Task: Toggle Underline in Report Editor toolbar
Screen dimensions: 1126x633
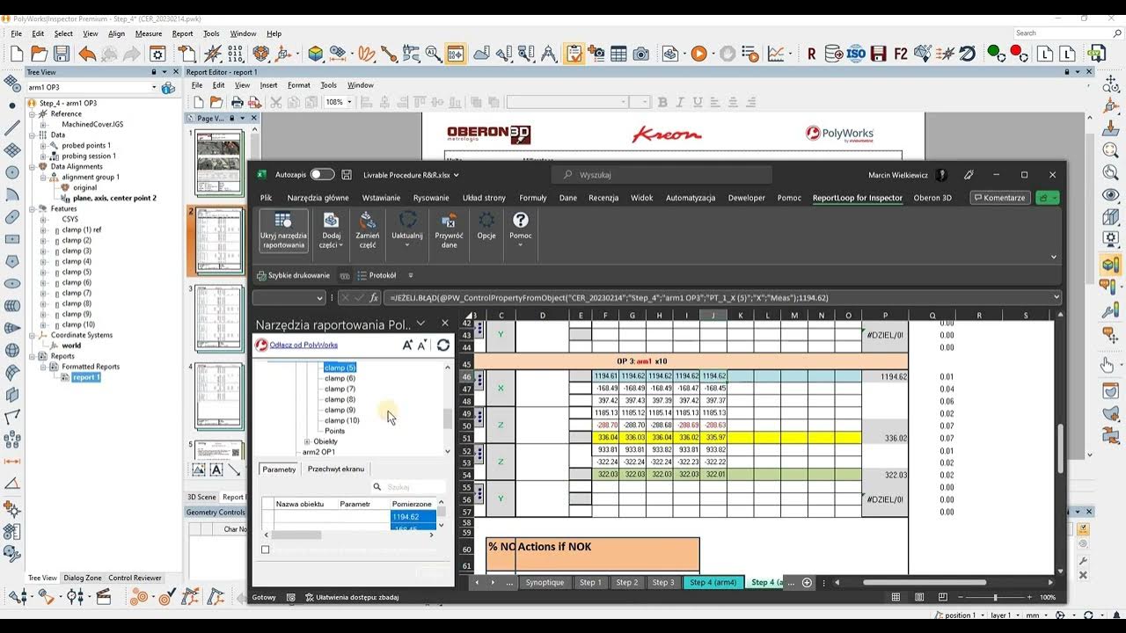Action: click(697, 102)
